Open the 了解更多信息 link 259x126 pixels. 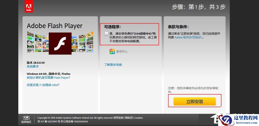tap(113, 65)
